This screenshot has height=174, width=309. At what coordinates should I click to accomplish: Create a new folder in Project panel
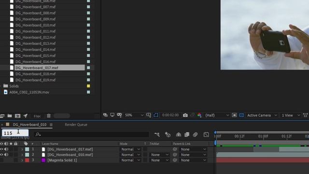click(10, 116)
